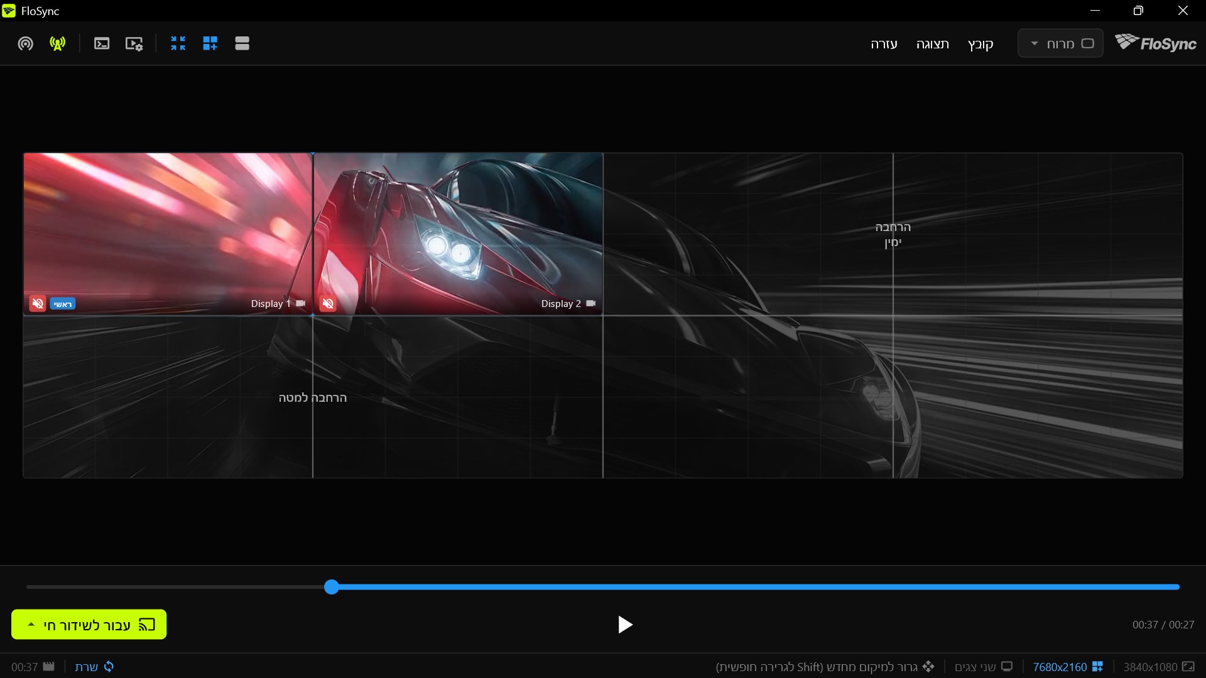Click the שרת status label

(x=87, y=667)
